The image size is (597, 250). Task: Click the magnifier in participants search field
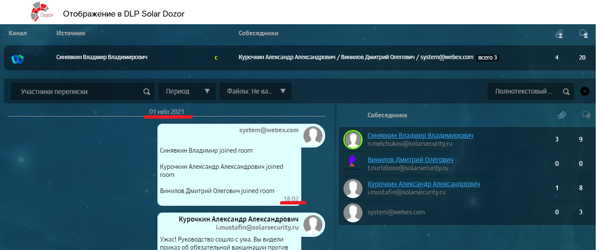(x=147, y=91)
